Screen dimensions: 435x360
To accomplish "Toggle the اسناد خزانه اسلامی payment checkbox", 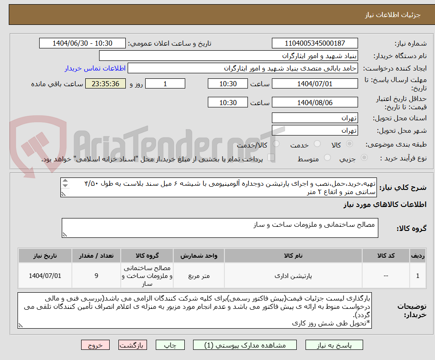I will (271, 158).
